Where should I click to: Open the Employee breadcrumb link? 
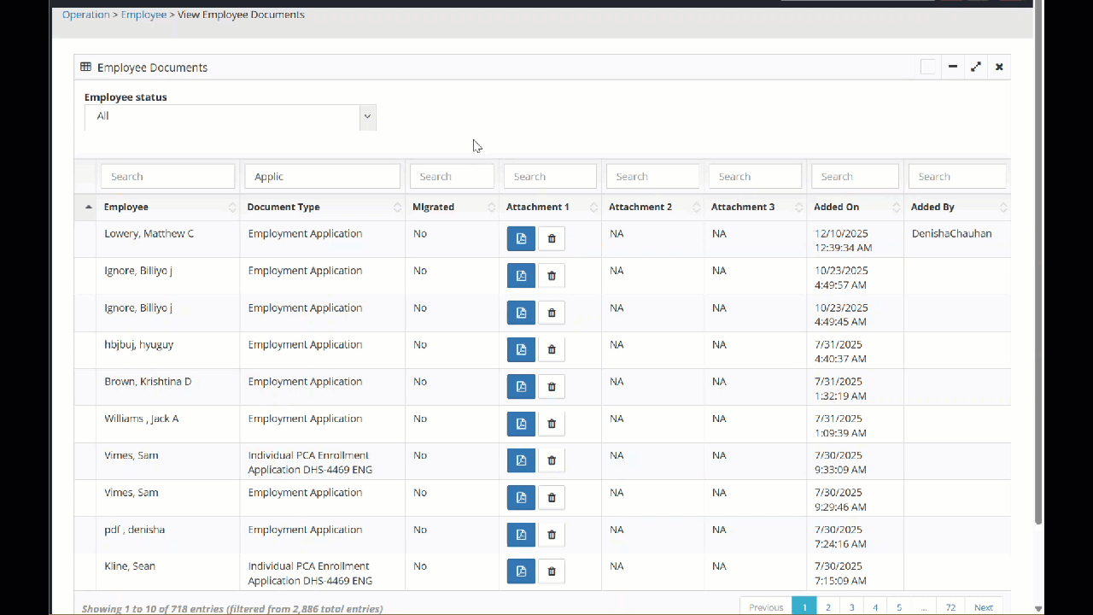click(x=143, y=15)
